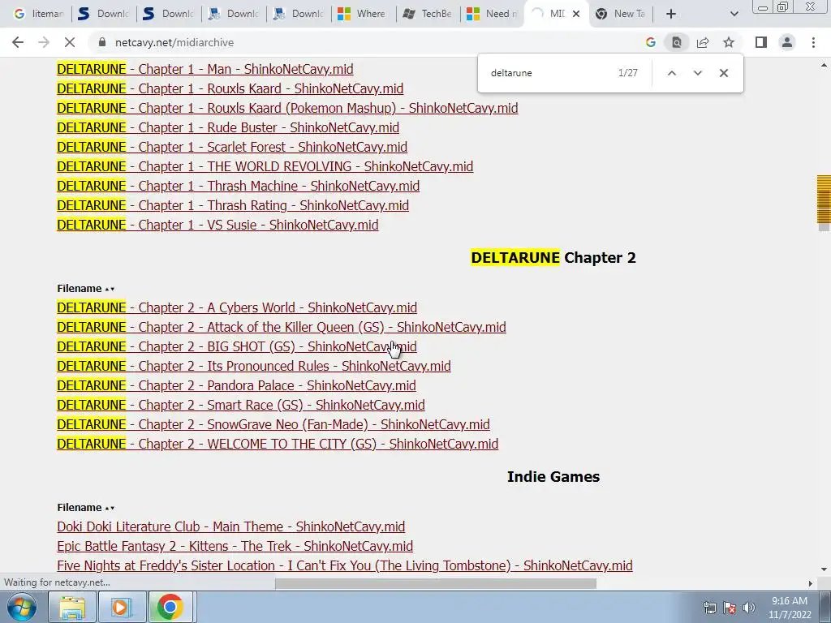
Task: Switch to the New Tab tab
Action: point(620,14)
